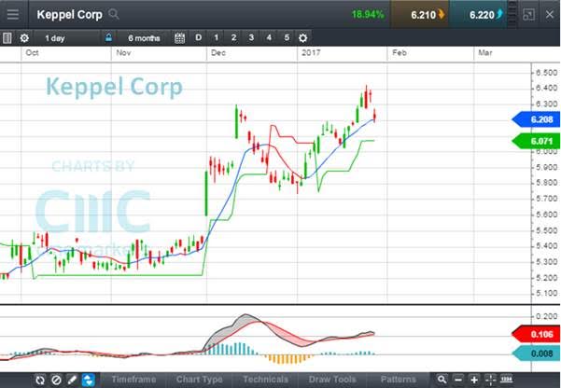The height and width of the screenshot is (388, 561).
Task: Toggle the crosshair cursor icon
Action: [x=490, y=380]
